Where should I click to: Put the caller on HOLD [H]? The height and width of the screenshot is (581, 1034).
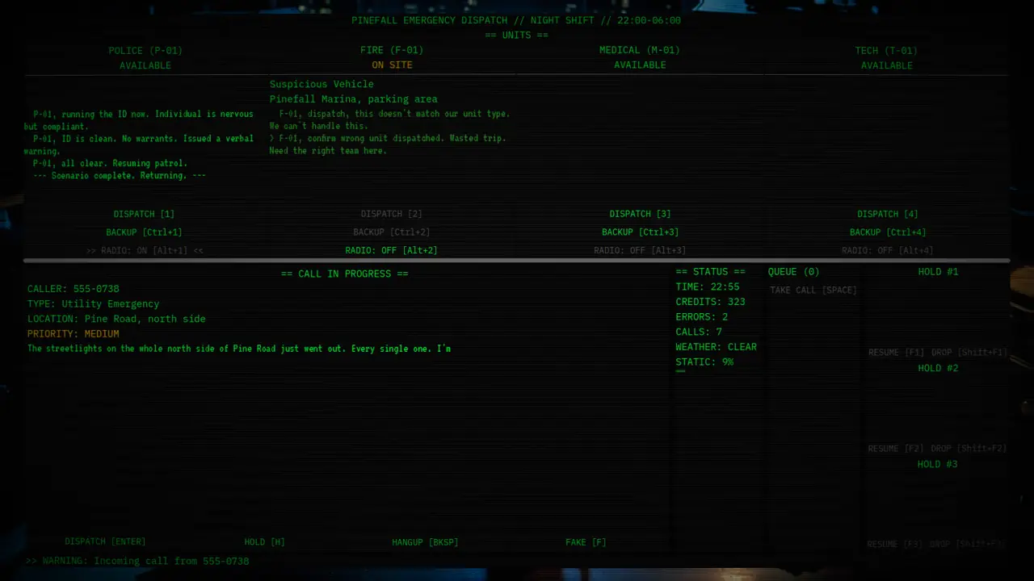(x=264, y=542)
